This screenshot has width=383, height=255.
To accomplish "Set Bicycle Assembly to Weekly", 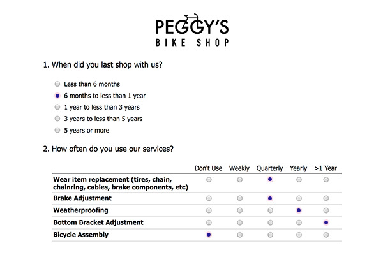I will [x=239, y=235].
